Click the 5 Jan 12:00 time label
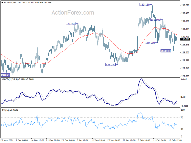Screen dimensions: 191x143 pyautogui.click(x=83, y=140)
